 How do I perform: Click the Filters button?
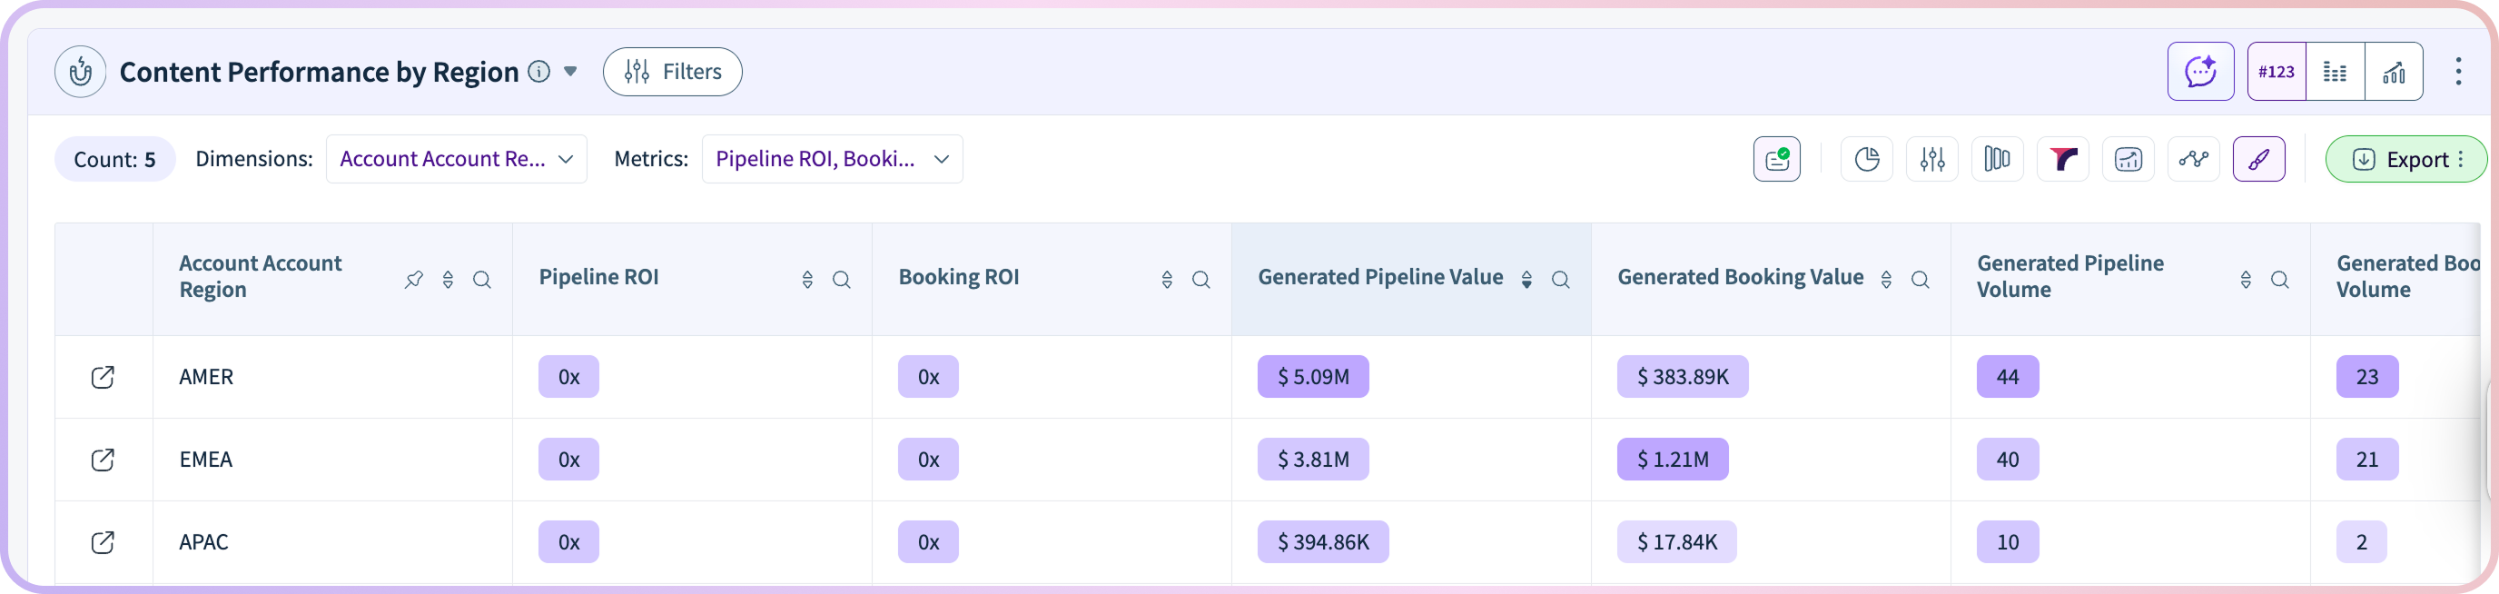[x=672, y=72]
